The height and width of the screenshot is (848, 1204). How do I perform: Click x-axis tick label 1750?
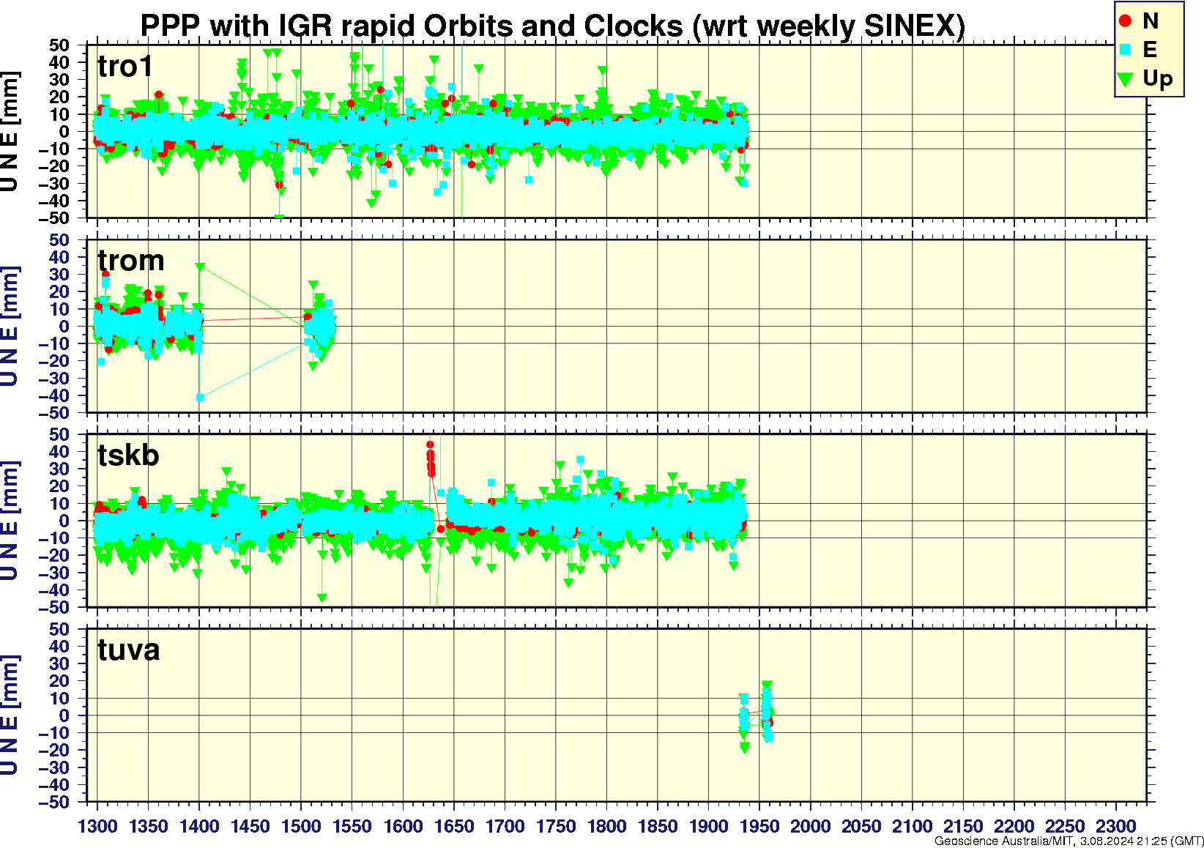(556, 826)
